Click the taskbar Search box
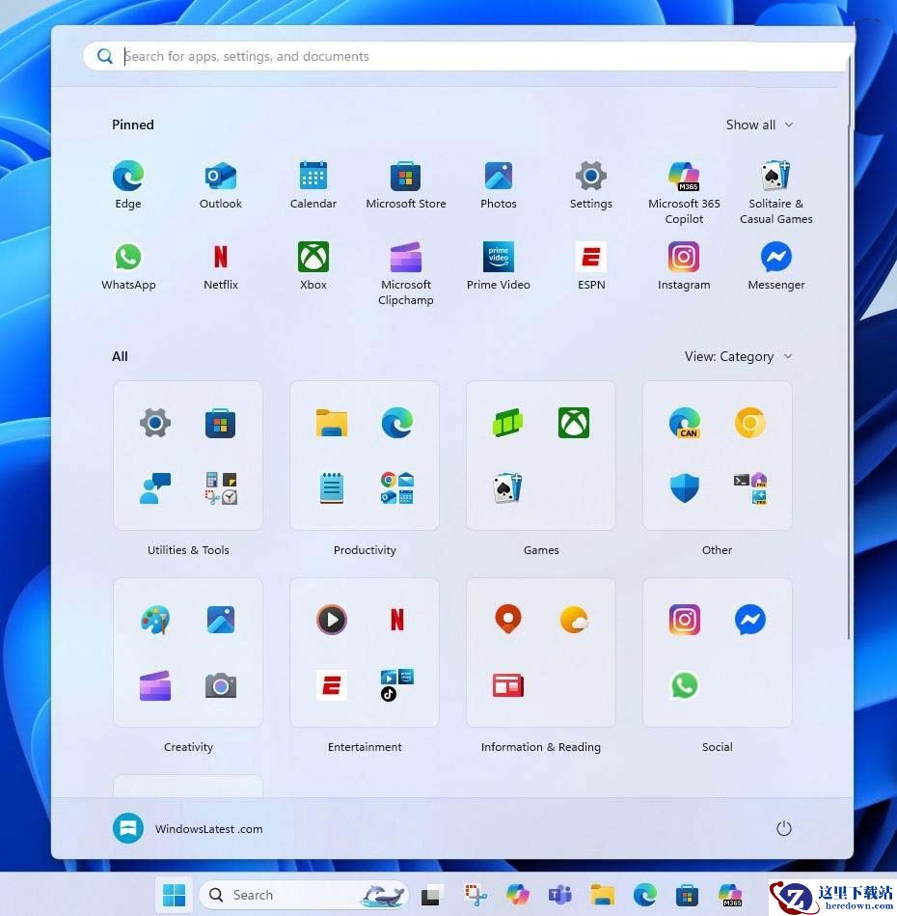This screenshot has width=897, height=916. coord(304,895)
